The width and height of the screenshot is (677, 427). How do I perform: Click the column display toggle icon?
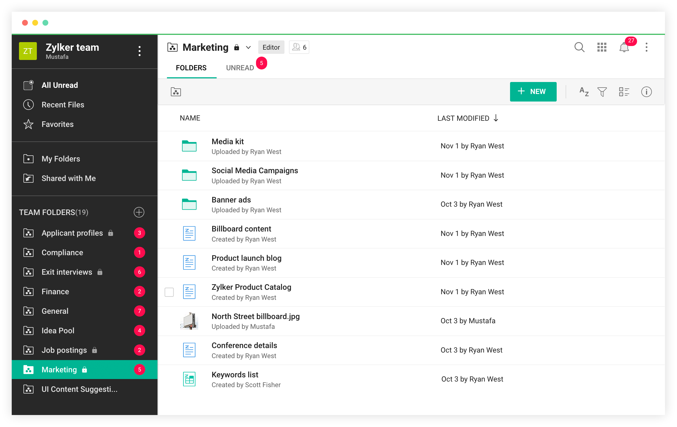624,91
